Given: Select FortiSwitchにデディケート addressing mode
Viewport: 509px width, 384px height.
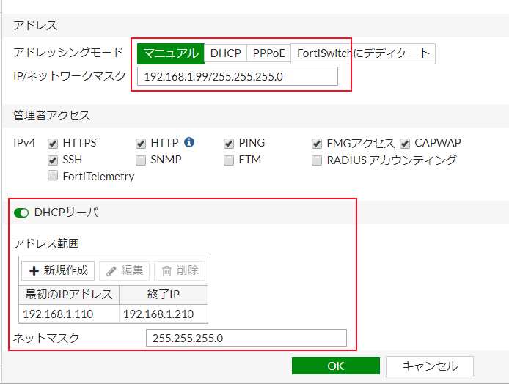Looking at the screenshot, I should tap(363, 53).
